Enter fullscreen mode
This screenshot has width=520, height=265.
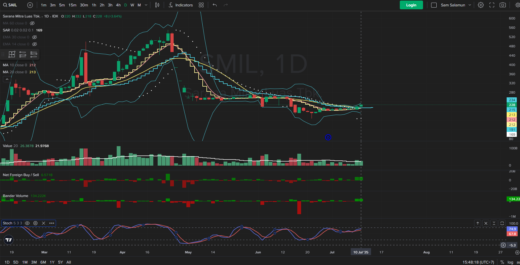(492, 5)
